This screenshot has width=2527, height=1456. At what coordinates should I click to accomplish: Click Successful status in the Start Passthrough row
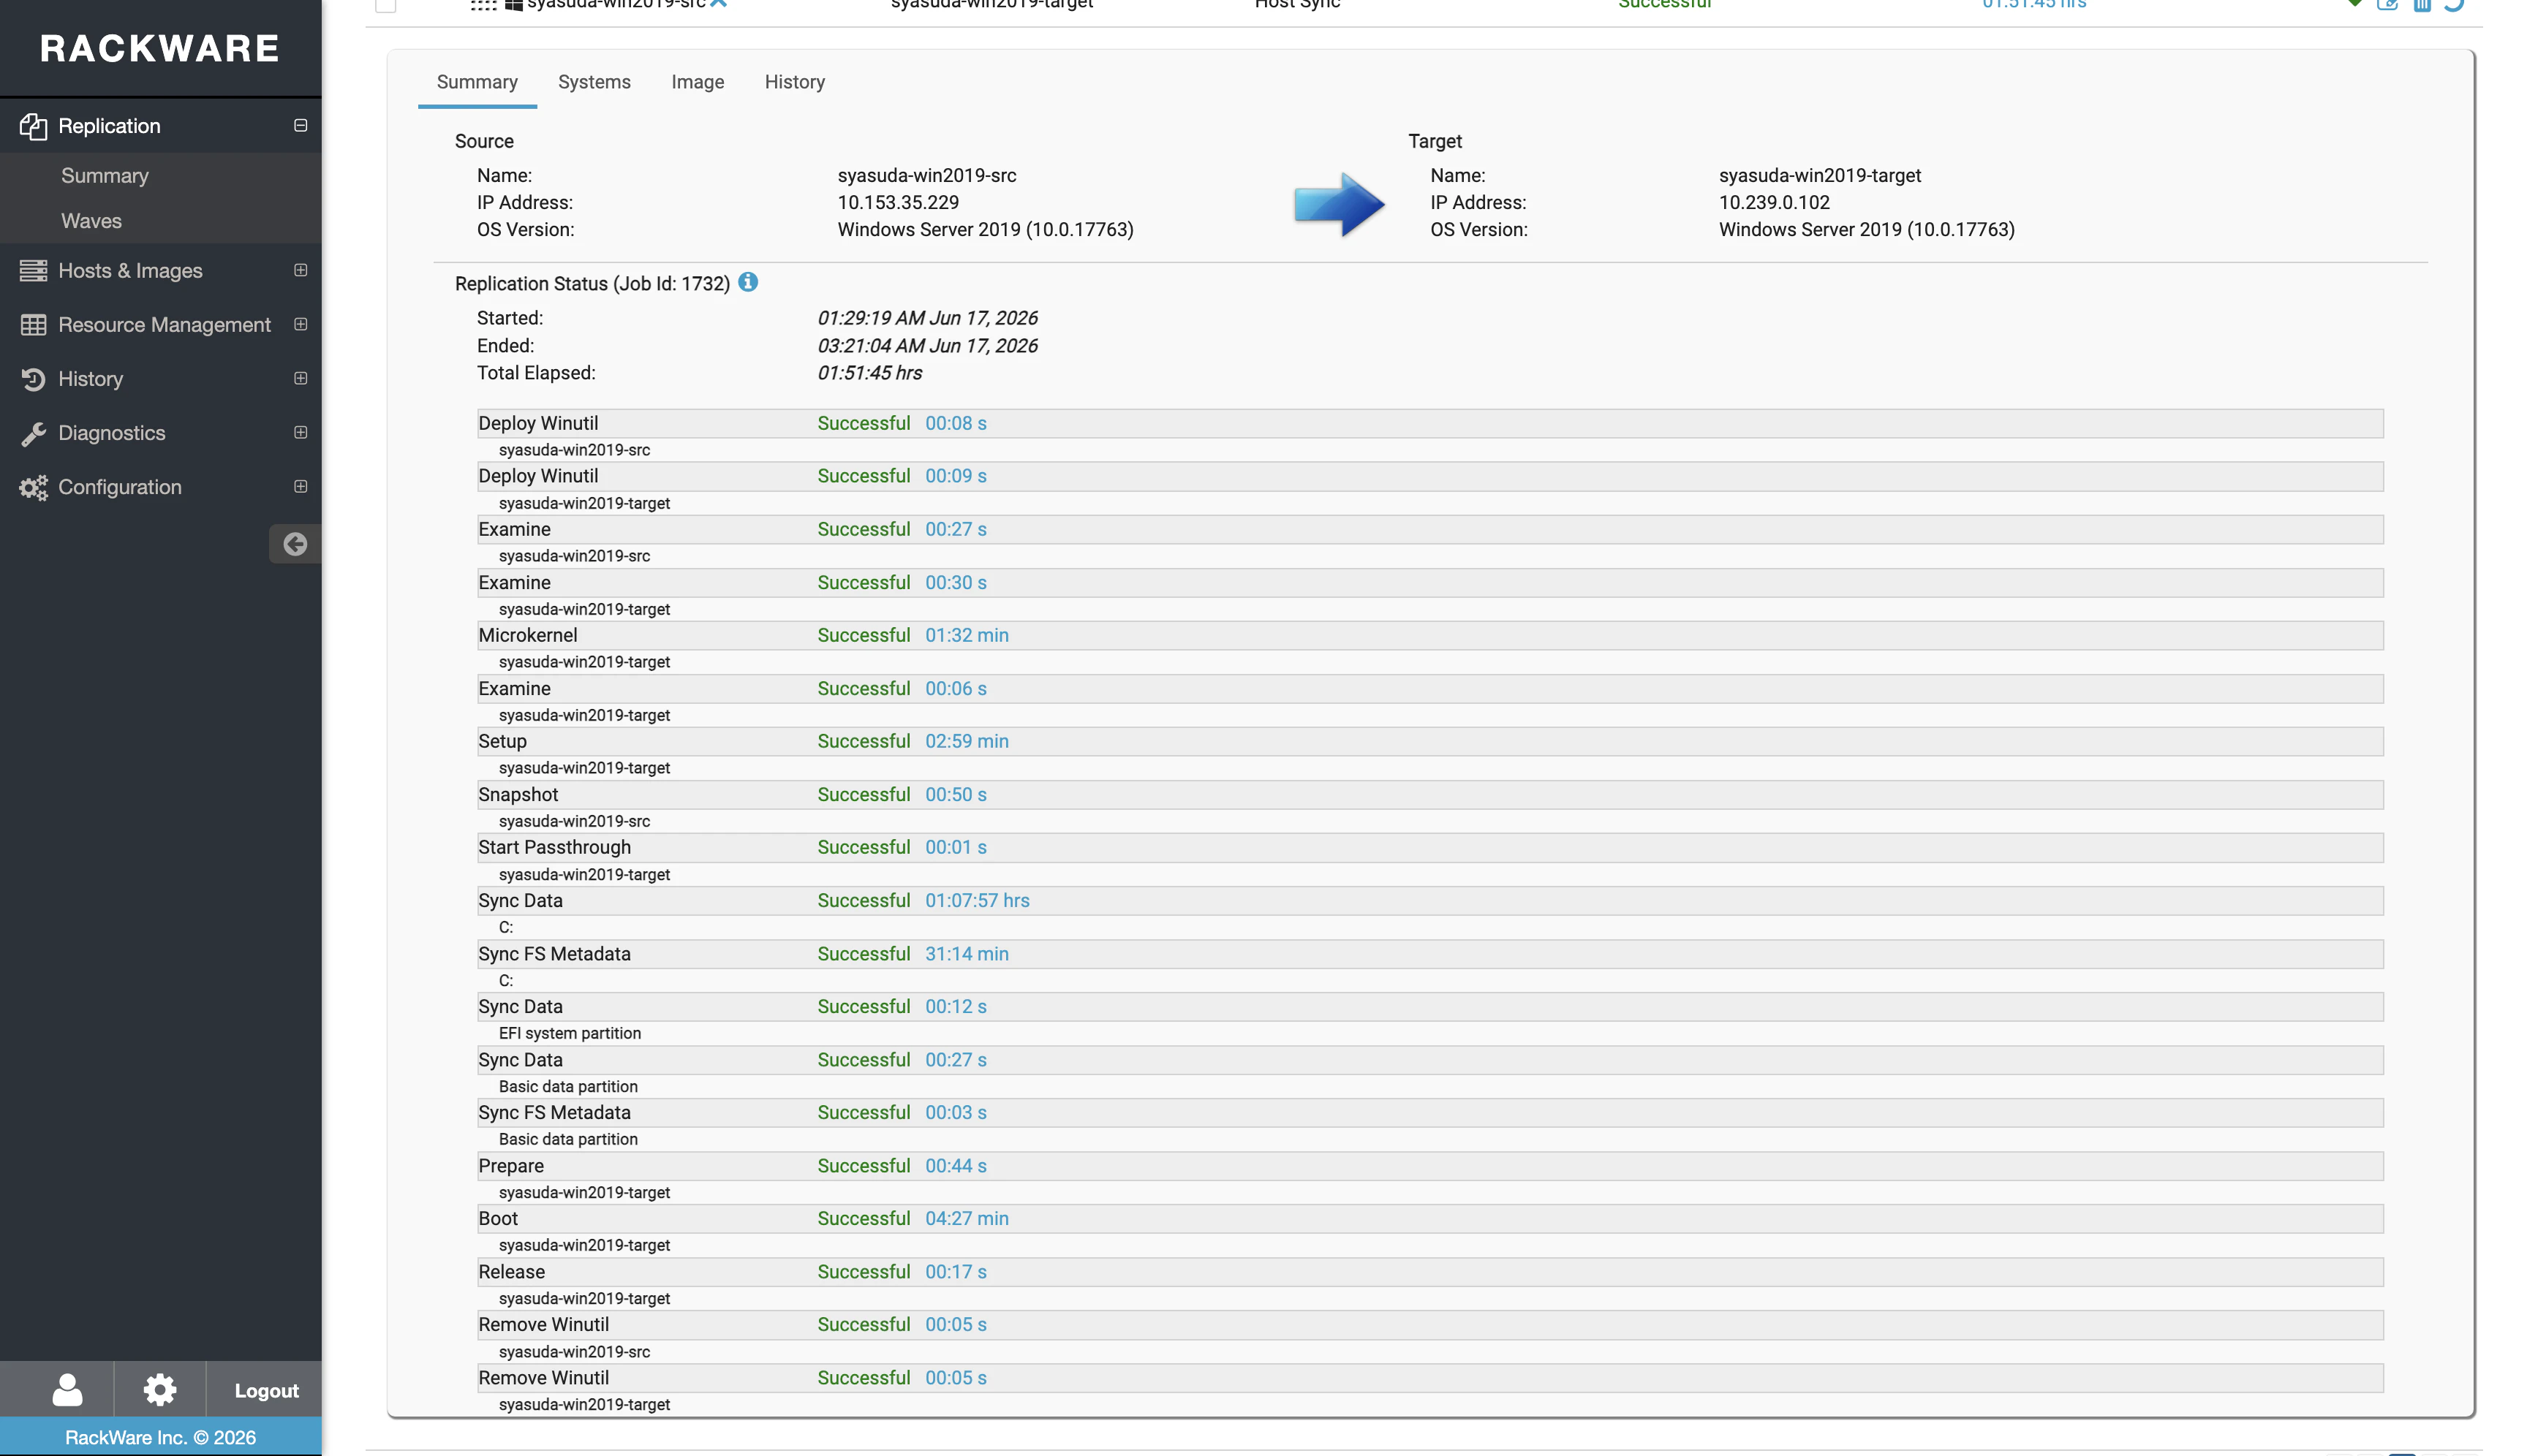[x=864, y=847]
